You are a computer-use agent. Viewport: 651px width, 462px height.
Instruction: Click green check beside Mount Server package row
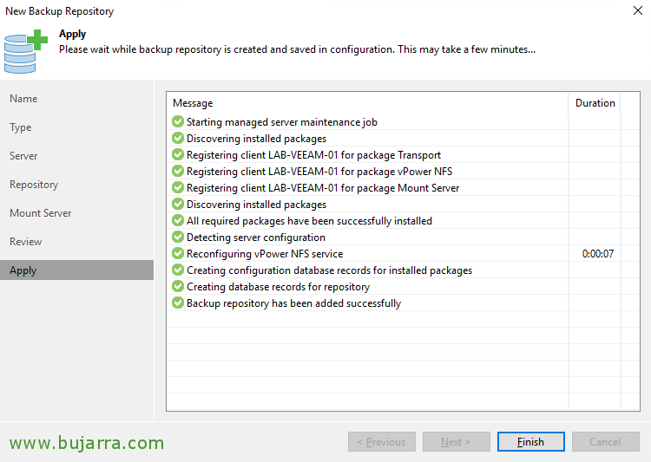click(178, 187)
